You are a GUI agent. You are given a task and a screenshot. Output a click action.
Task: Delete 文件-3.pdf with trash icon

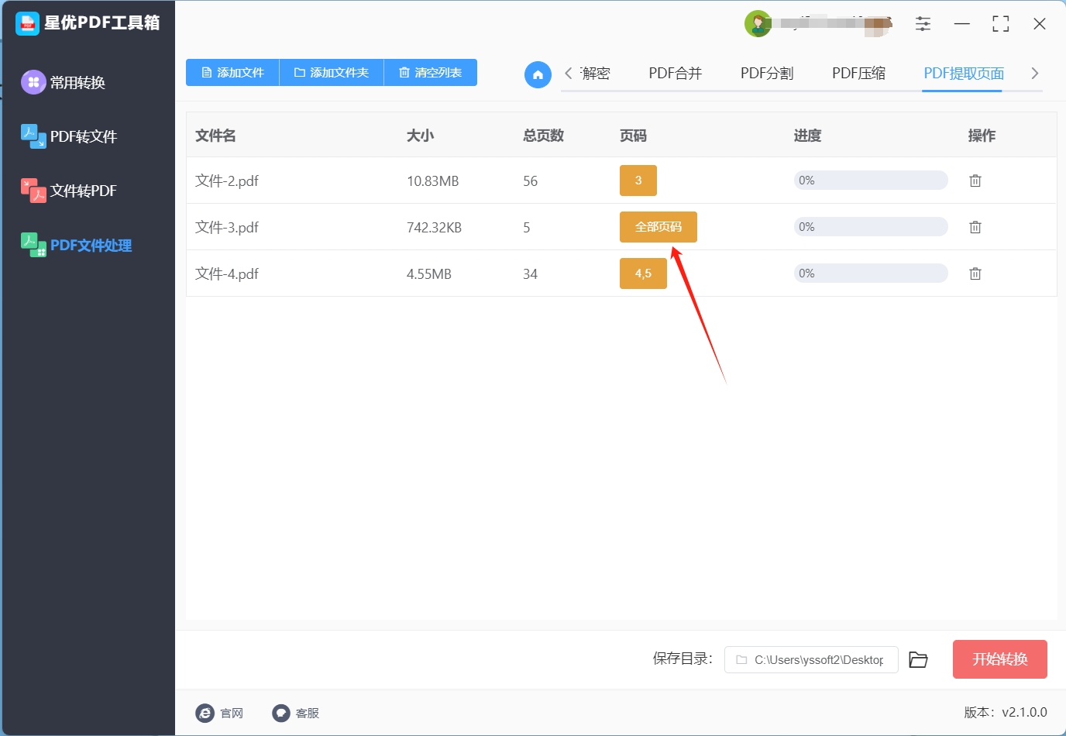[x=975, y=227]
